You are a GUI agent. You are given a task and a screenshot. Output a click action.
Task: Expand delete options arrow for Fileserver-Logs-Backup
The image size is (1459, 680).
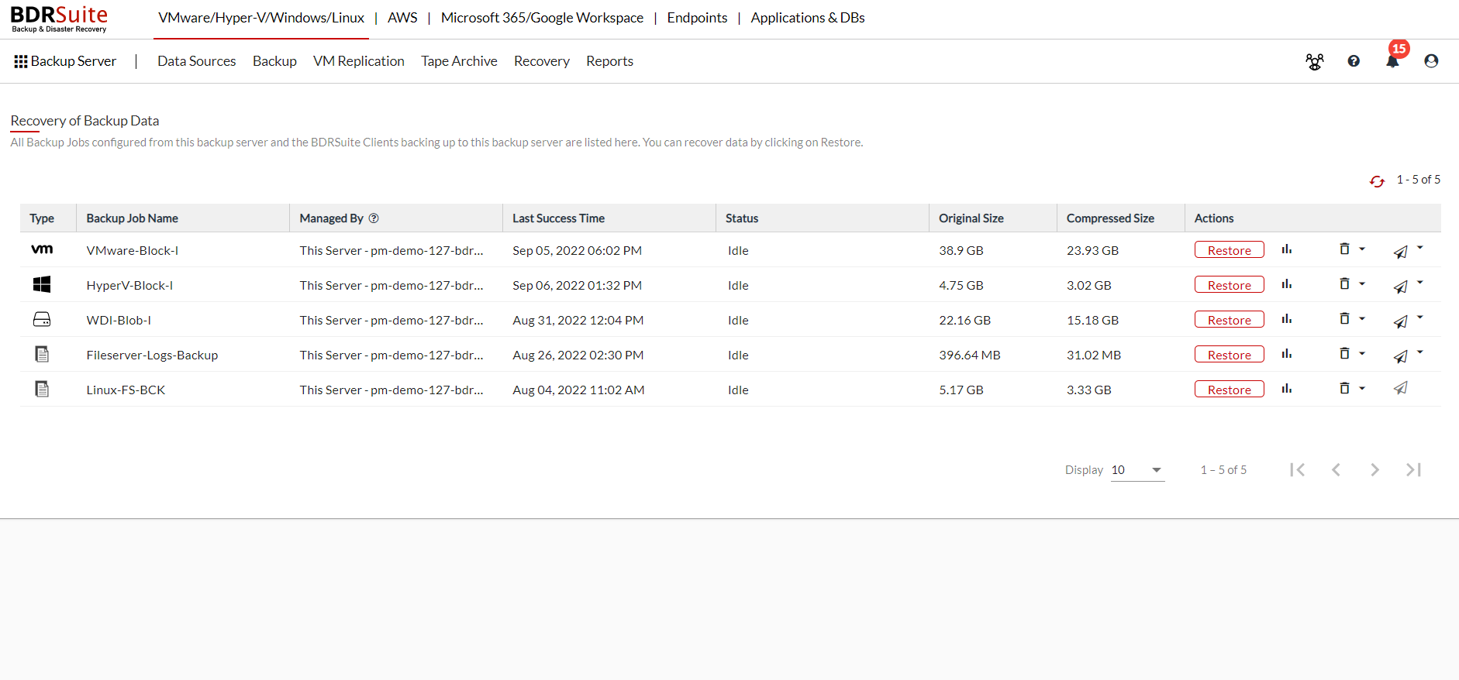coord(1362,354)
